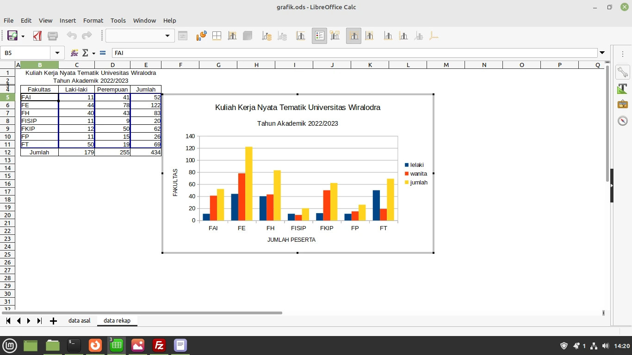Open the Edit menu

pyautogui.click(x=26, y=20)
